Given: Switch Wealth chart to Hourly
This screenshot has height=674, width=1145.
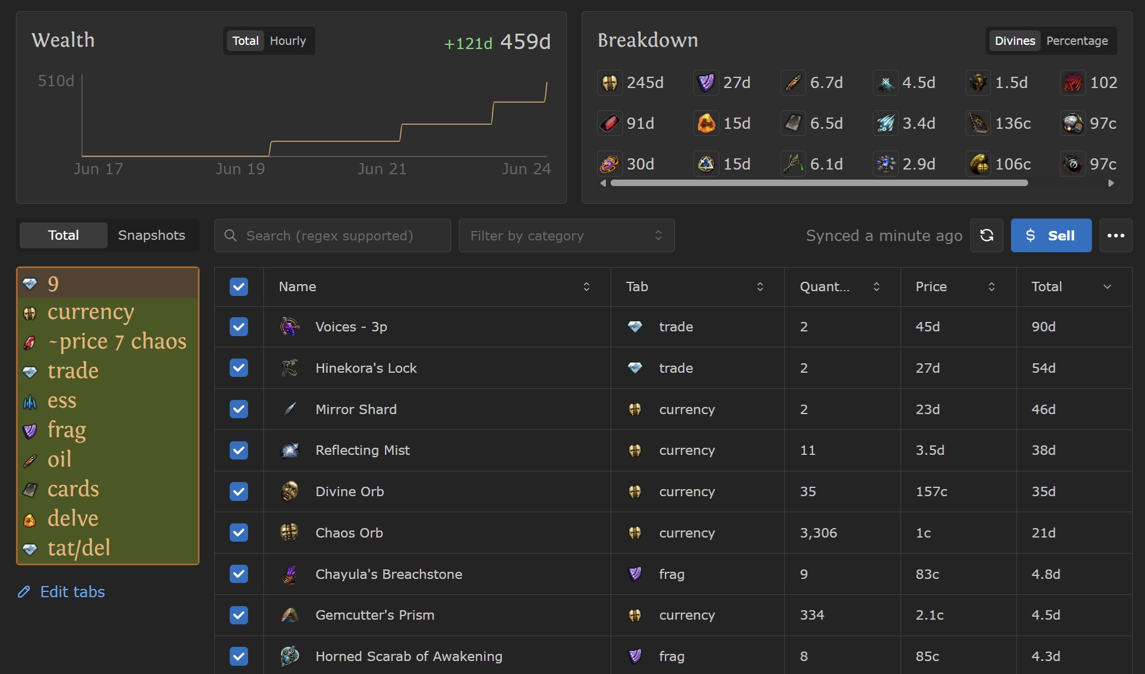Looking at the screenshot, I should click(x=288, y=41).
